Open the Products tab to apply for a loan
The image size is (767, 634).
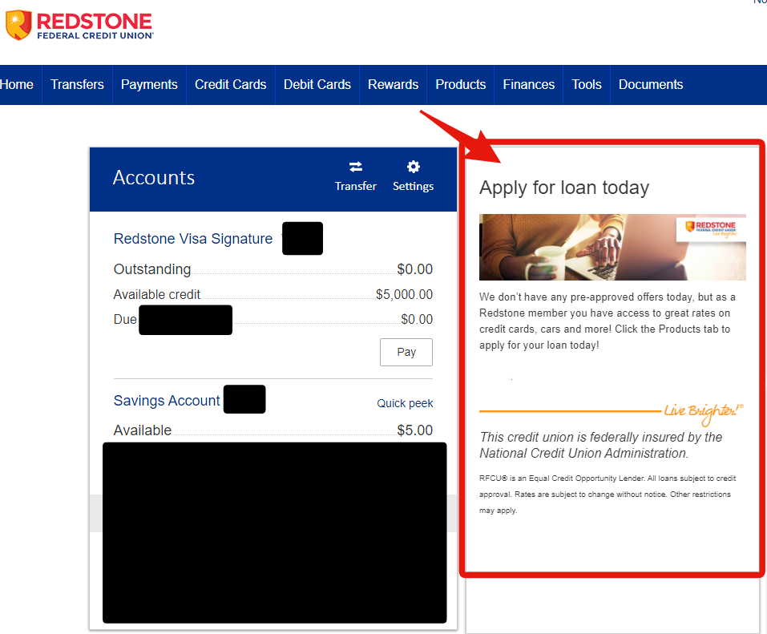[x=460, y=84]
